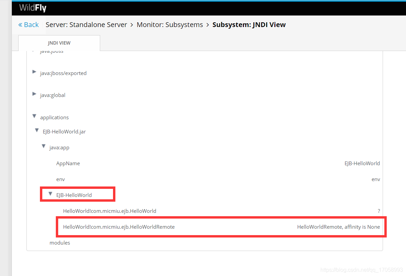Click the AppName value EJB-HelloWorld
The width and height of the screenshot is (406, 276).
362,164
